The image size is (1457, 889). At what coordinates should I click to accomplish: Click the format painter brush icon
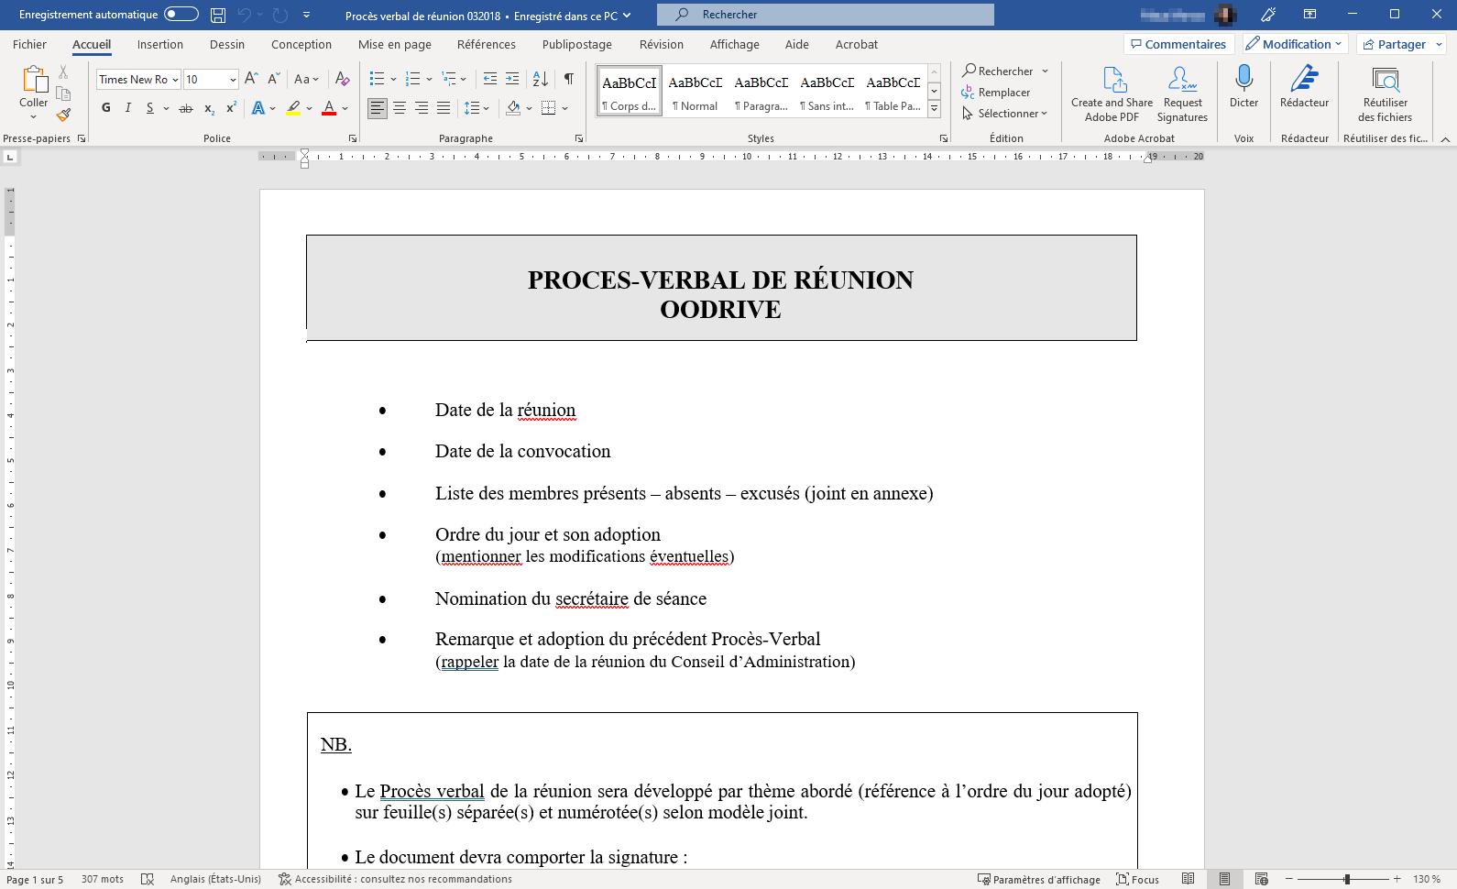(63, 115)
